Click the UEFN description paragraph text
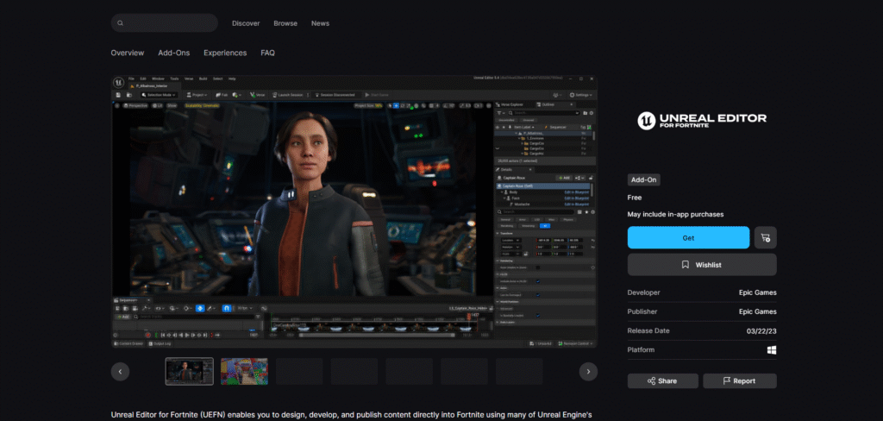The height and width of the screenshot is (421, 883). coord(352,415)
